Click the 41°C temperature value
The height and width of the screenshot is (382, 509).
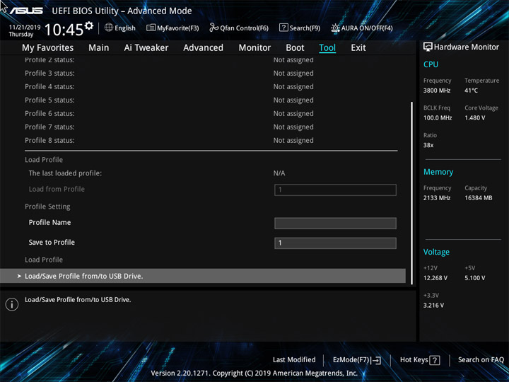[471, 91]
